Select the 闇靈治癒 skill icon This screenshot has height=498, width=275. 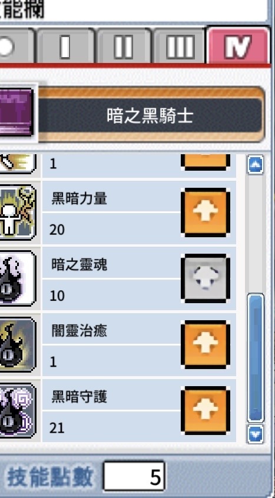tap(18, 344)
